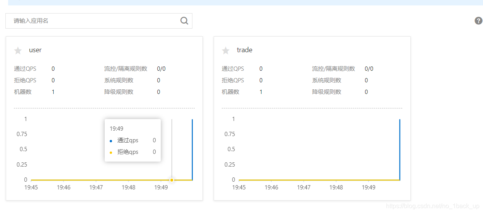
Task: Click 通过QPS label in trade card
Action: (233, 69)
